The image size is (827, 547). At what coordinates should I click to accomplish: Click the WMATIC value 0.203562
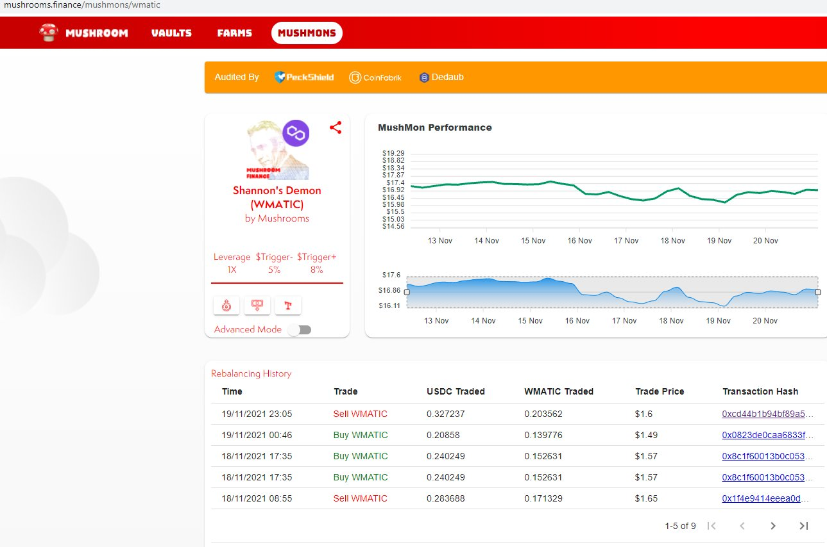tap(543, 414)
